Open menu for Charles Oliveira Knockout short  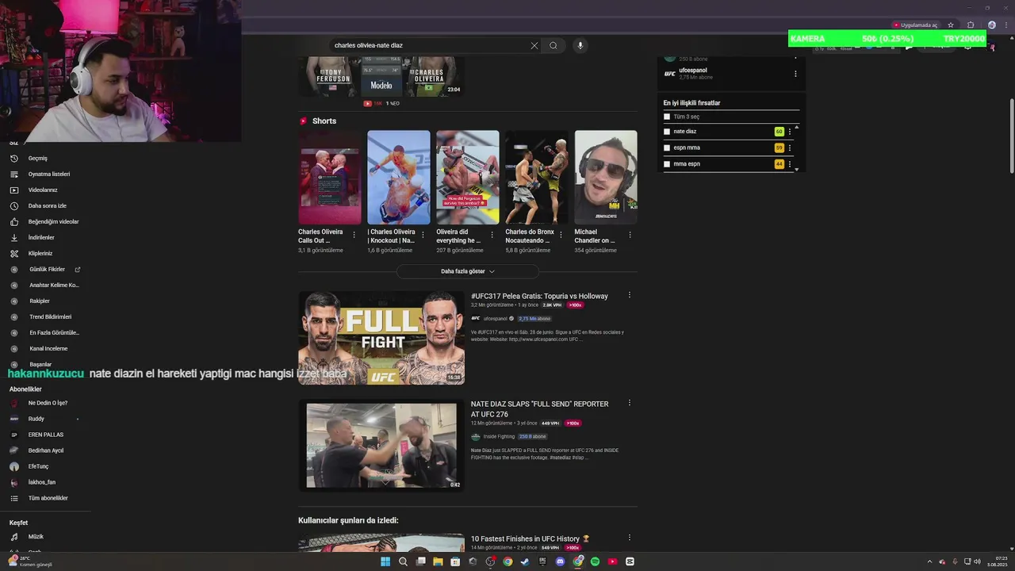[423, 235]
